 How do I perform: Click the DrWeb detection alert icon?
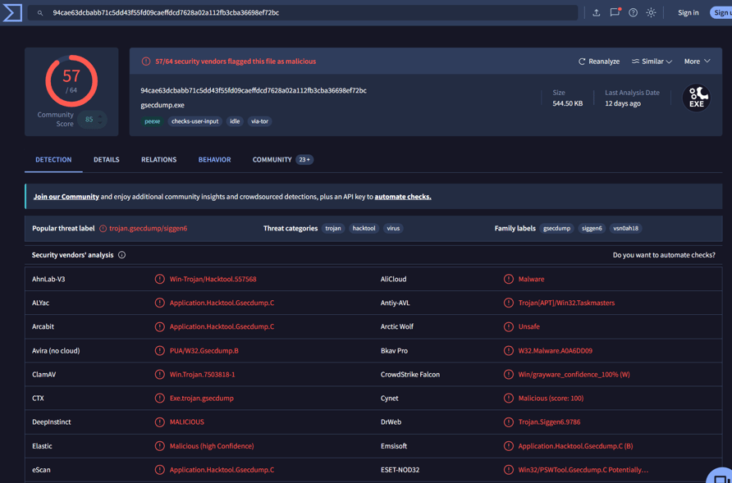[x=509, y=421]
